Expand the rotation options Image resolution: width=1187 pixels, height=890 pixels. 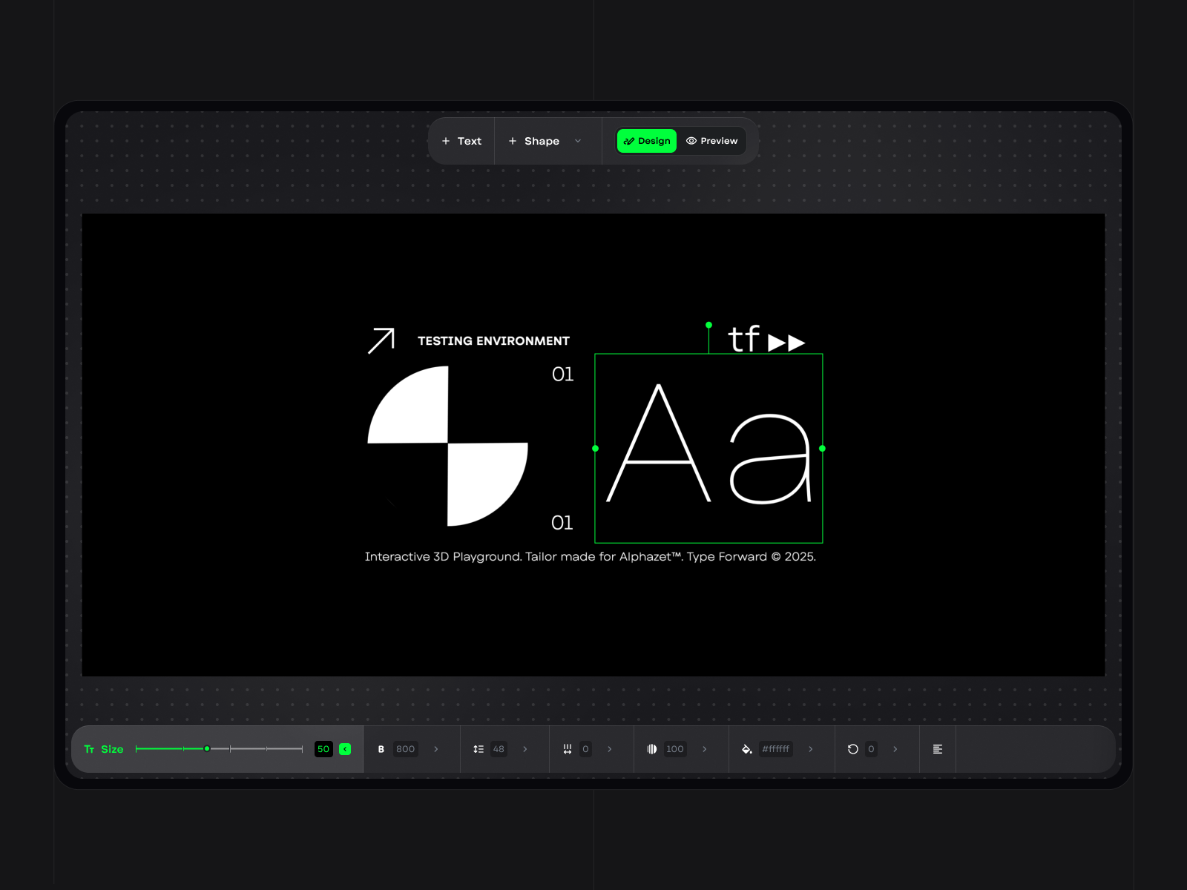pos(895,749)
